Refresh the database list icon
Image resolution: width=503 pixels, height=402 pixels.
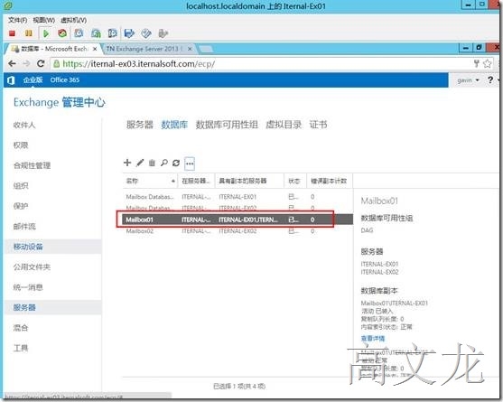click(176, 163)
